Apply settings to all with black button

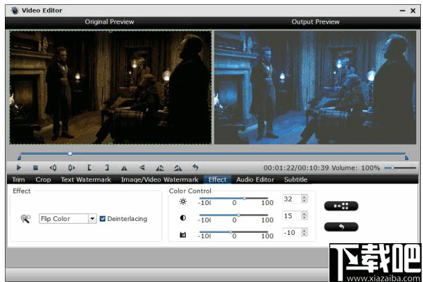(341, 206)
